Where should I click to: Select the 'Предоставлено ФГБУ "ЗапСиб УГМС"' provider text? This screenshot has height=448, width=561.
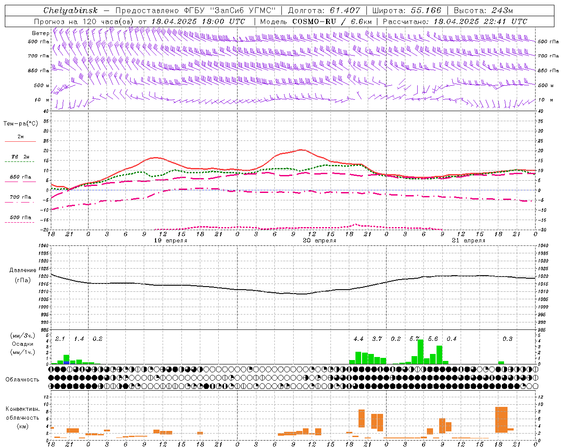point(195,10)
